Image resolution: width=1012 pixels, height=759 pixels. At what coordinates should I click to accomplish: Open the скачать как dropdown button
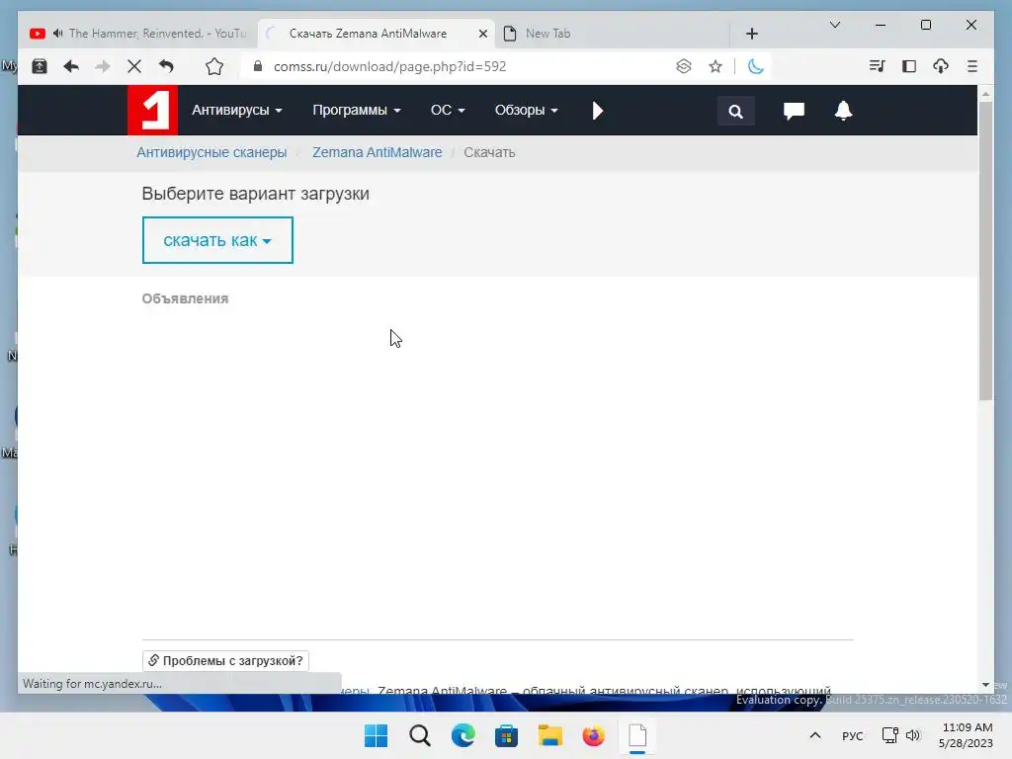[217, 240]
